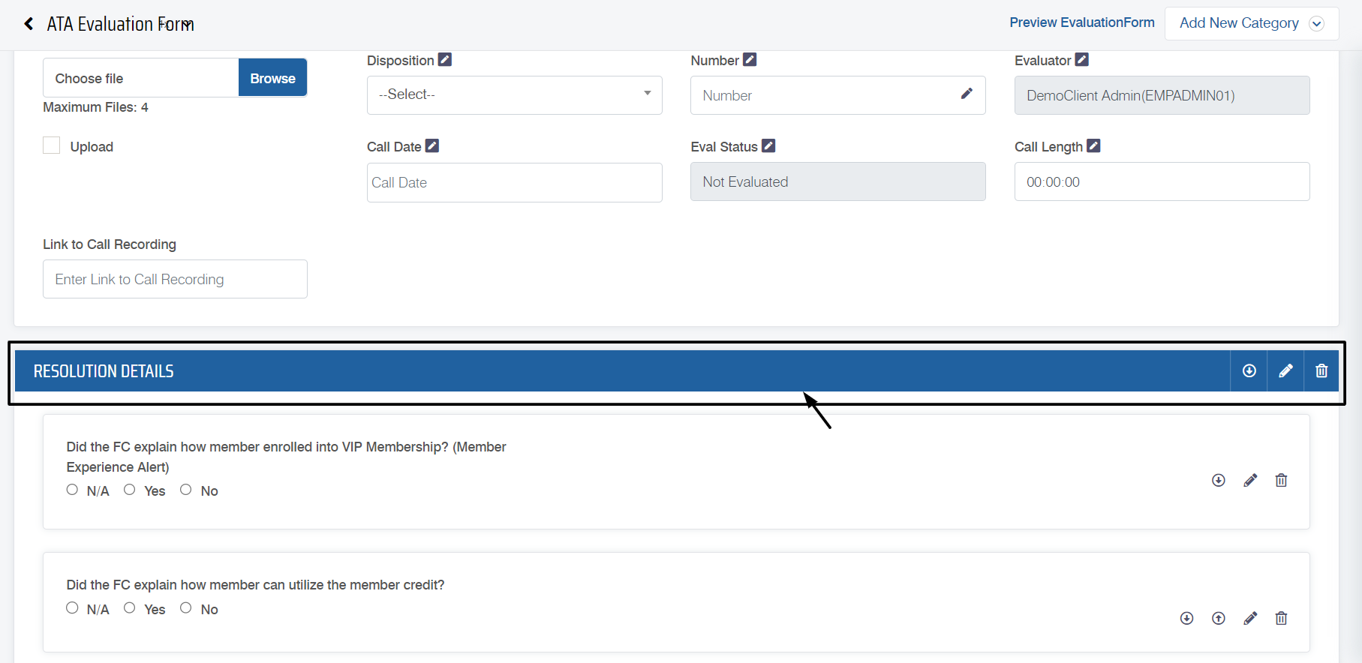Select Yes for VIP Membership question

pos(130,490)
